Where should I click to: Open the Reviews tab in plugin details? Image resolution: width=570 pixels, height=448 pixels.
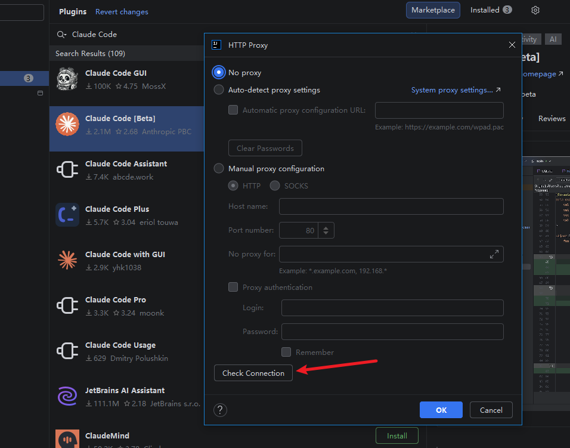point(552,119)
